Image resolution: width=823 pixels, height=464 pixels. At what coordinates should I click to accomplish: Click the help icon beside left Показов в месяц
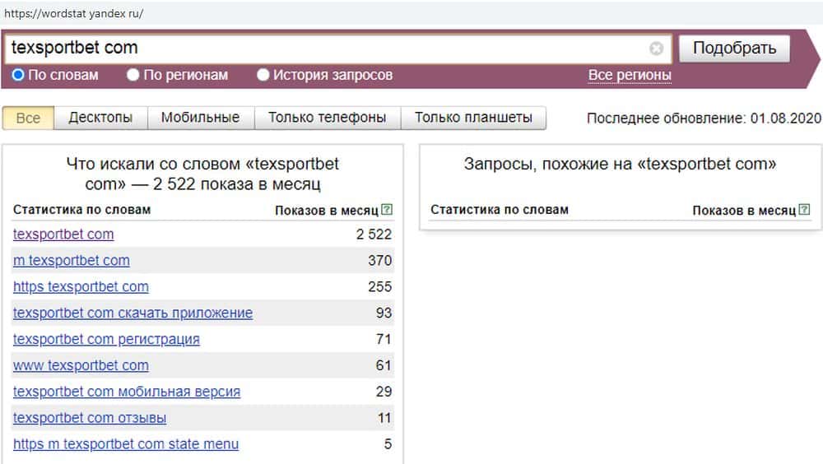[387, 210]
